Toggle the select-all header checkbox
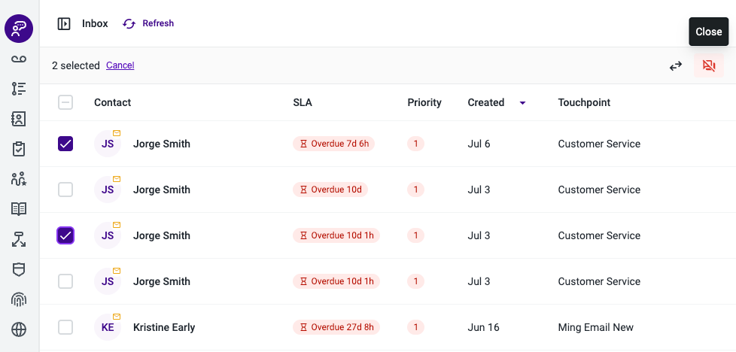Viewport: 736px width, 352px height. [65, 102]
